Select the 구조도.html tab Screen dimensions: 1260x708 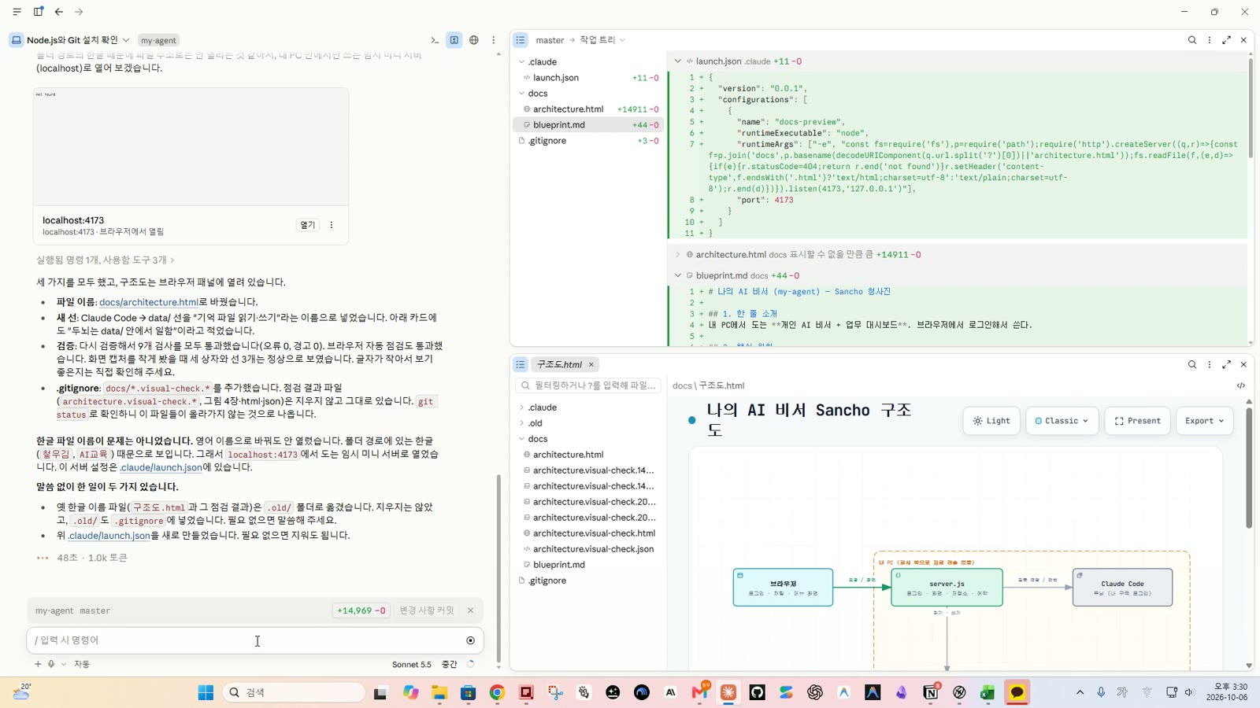(x=560, y=365)
